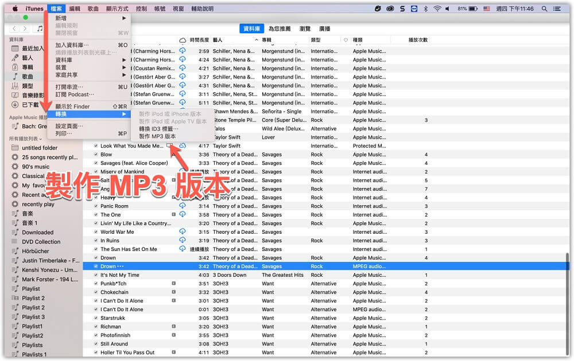This screenshot has height=361, width=574.
Task: Open the 編輯 menu in the menu bar
Action: 74,9
